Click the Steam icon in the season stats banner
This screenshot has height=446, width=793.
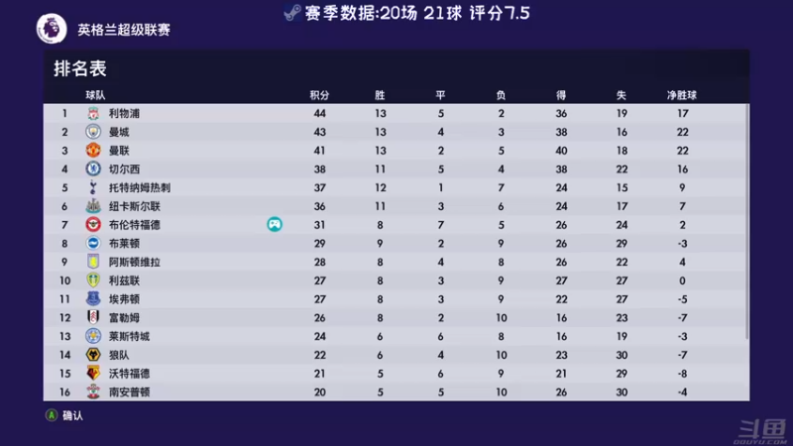click(x=291, y=14)
